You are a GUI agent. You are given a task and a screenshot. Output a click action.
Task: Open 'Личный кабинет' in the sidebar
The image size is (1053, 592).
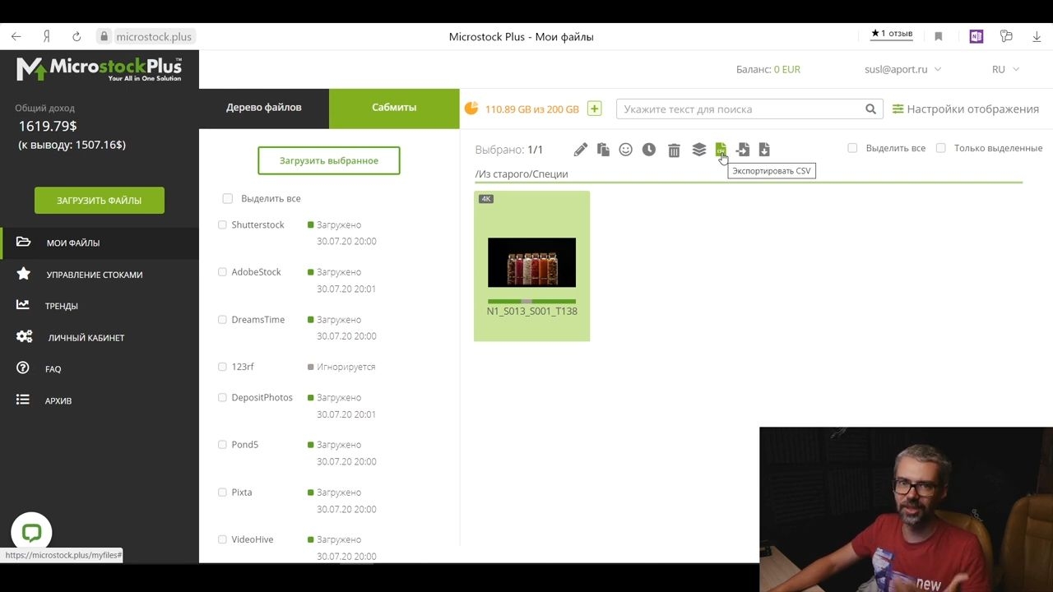coord(100,337)
